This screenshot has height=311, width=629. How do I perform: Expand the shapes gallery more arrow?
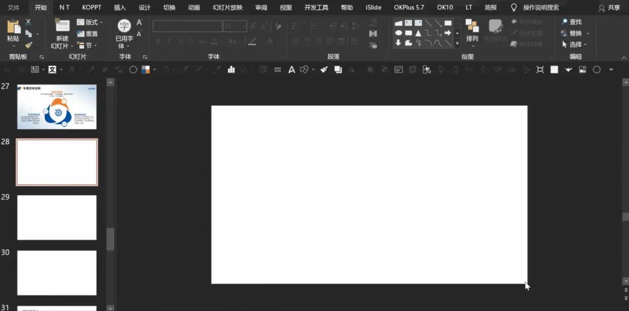pos(457,43)
